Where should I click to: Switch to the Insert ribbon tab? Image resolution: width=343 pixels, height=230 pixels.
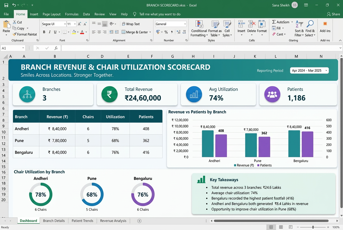click(34, 14)
